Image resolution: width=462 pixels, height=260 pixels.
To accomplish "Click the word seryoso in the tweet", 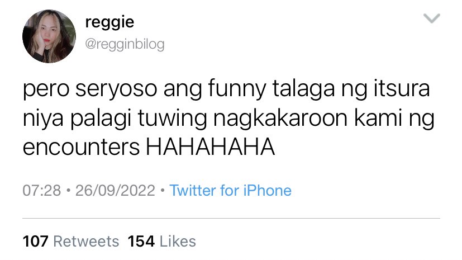I will tap(116, 89).
